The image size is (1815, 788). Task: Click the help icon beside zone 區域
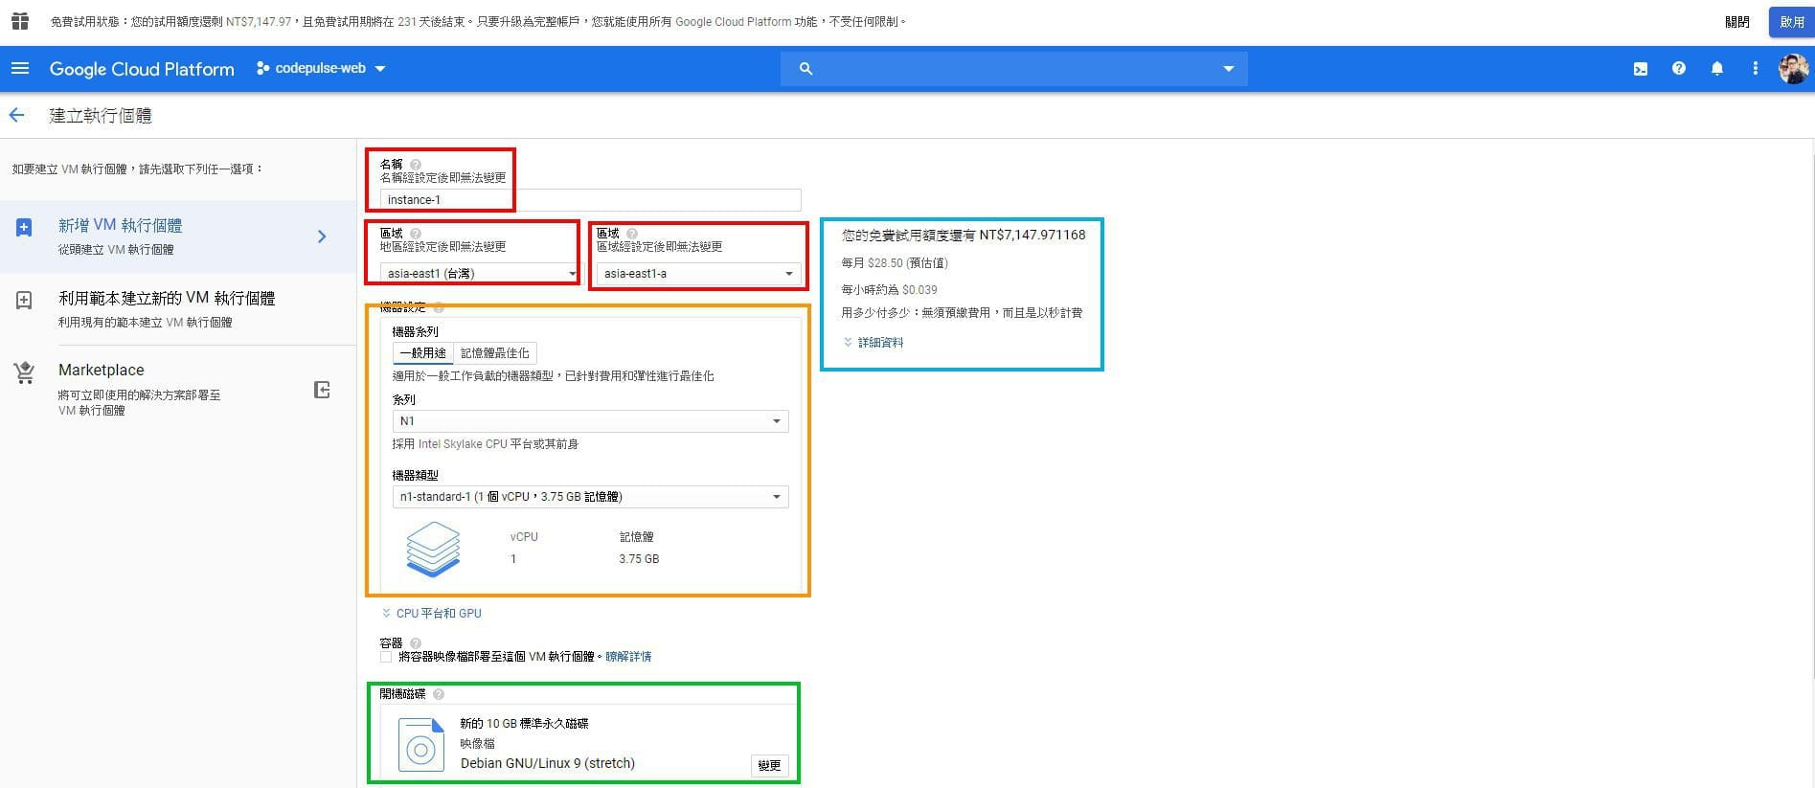click(632, 234)
